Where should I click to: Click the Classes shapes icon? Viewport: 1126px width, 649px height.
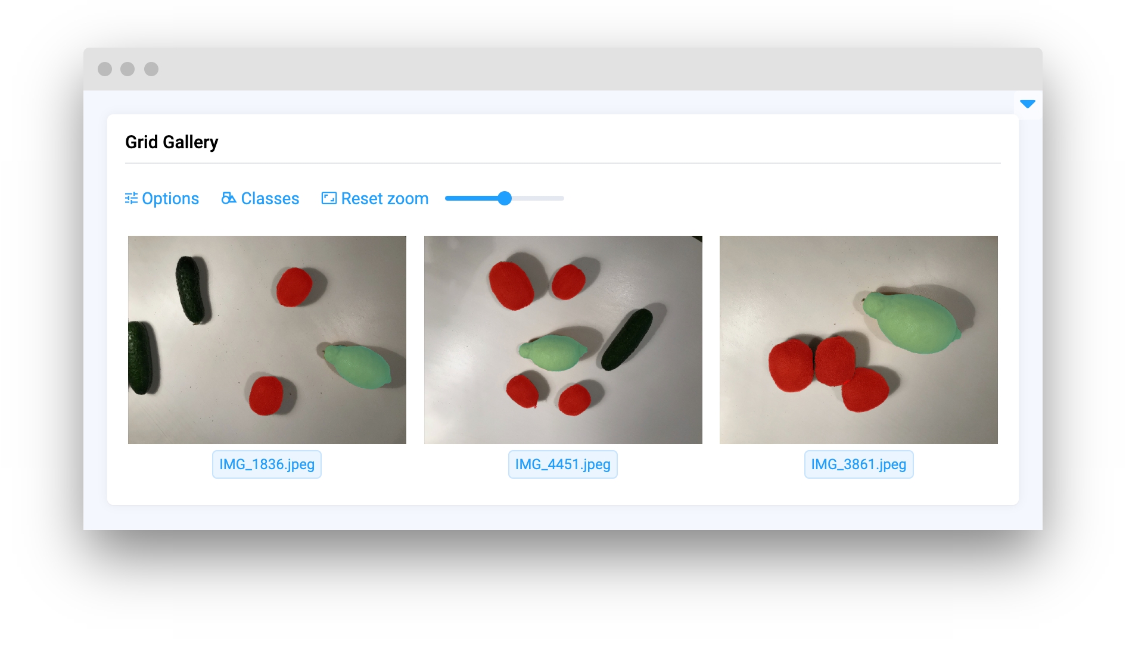click(x=229, y=198)
